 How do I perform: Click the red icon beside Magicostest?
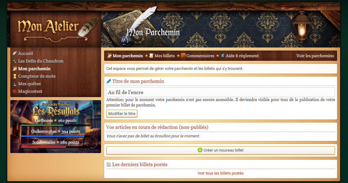(x=15, y=91)
